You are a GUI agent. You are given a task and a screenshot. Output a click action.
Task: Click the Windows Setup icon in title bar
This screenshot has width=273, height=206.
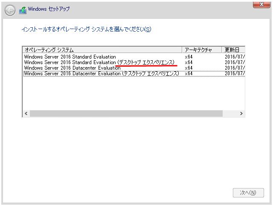tap(23, 10)
